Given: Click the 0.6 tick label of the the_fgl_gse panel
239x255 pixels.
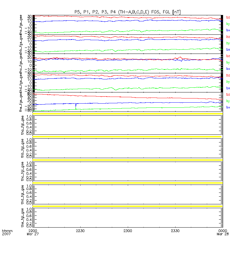Looking at the screenshot, I should tap(29, 216).
